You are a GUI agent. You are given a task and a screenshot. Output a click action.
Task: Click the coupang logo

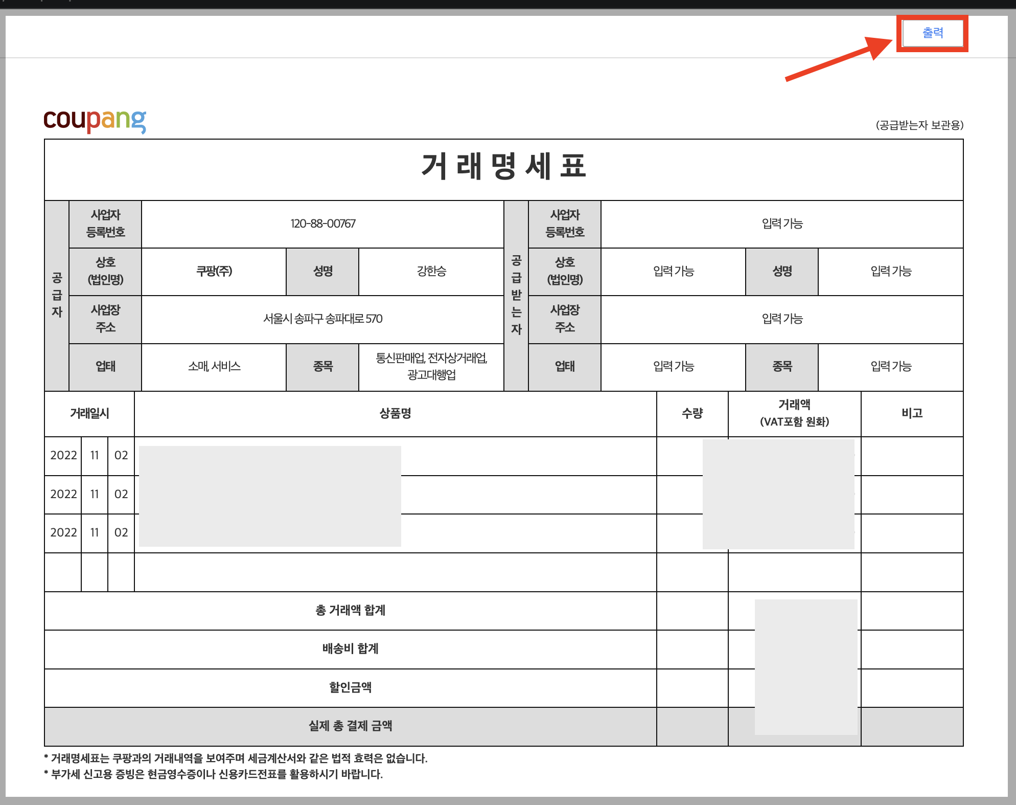[x=95, y=120]
